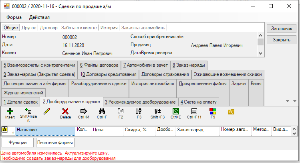Open the Действия menu
This screenshot has width=300, height=163.
click(39, 17)
